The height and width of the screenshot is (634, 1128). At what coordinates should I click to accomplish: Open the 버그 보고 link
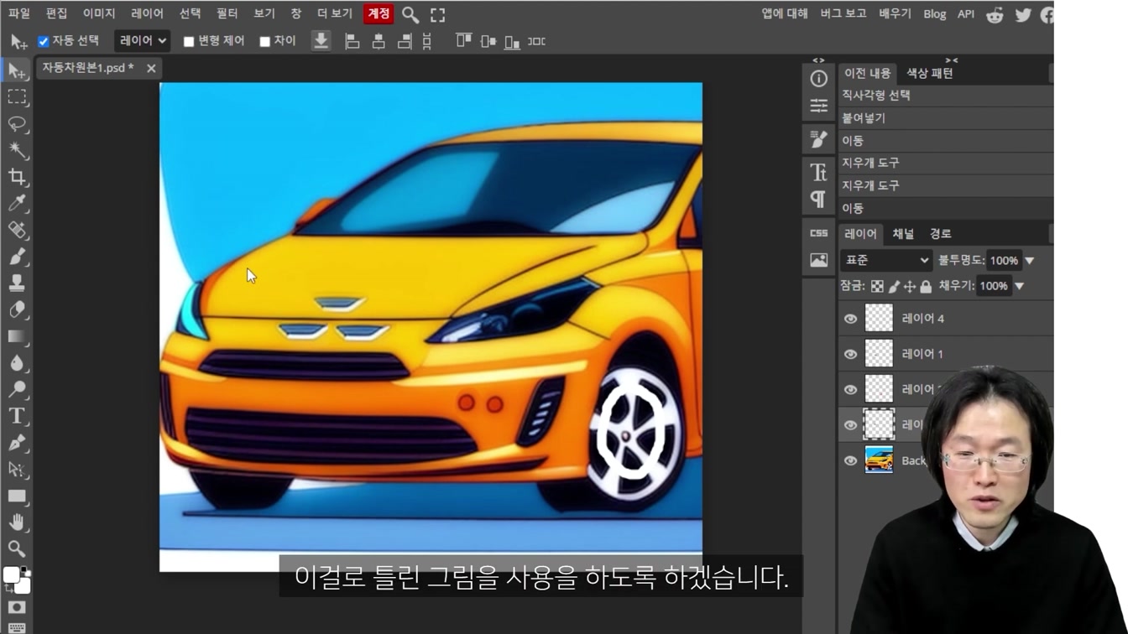click(843, 13)
